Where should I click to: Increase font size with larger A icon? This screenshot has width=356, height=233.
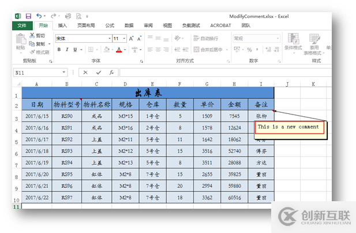pyautogui.click(x=131, y=39)
